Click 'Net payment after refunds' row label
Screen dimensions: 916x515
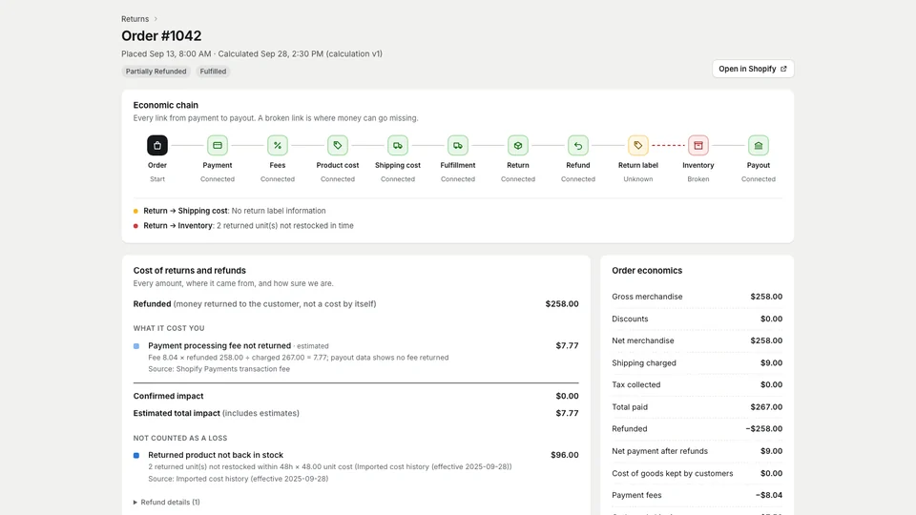coord(659,451)
